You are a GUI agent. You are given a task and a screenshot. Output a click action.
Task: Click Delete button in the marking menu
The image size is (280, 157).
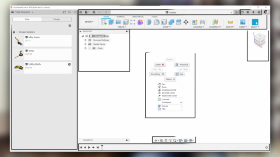click(x=160, y=65)
